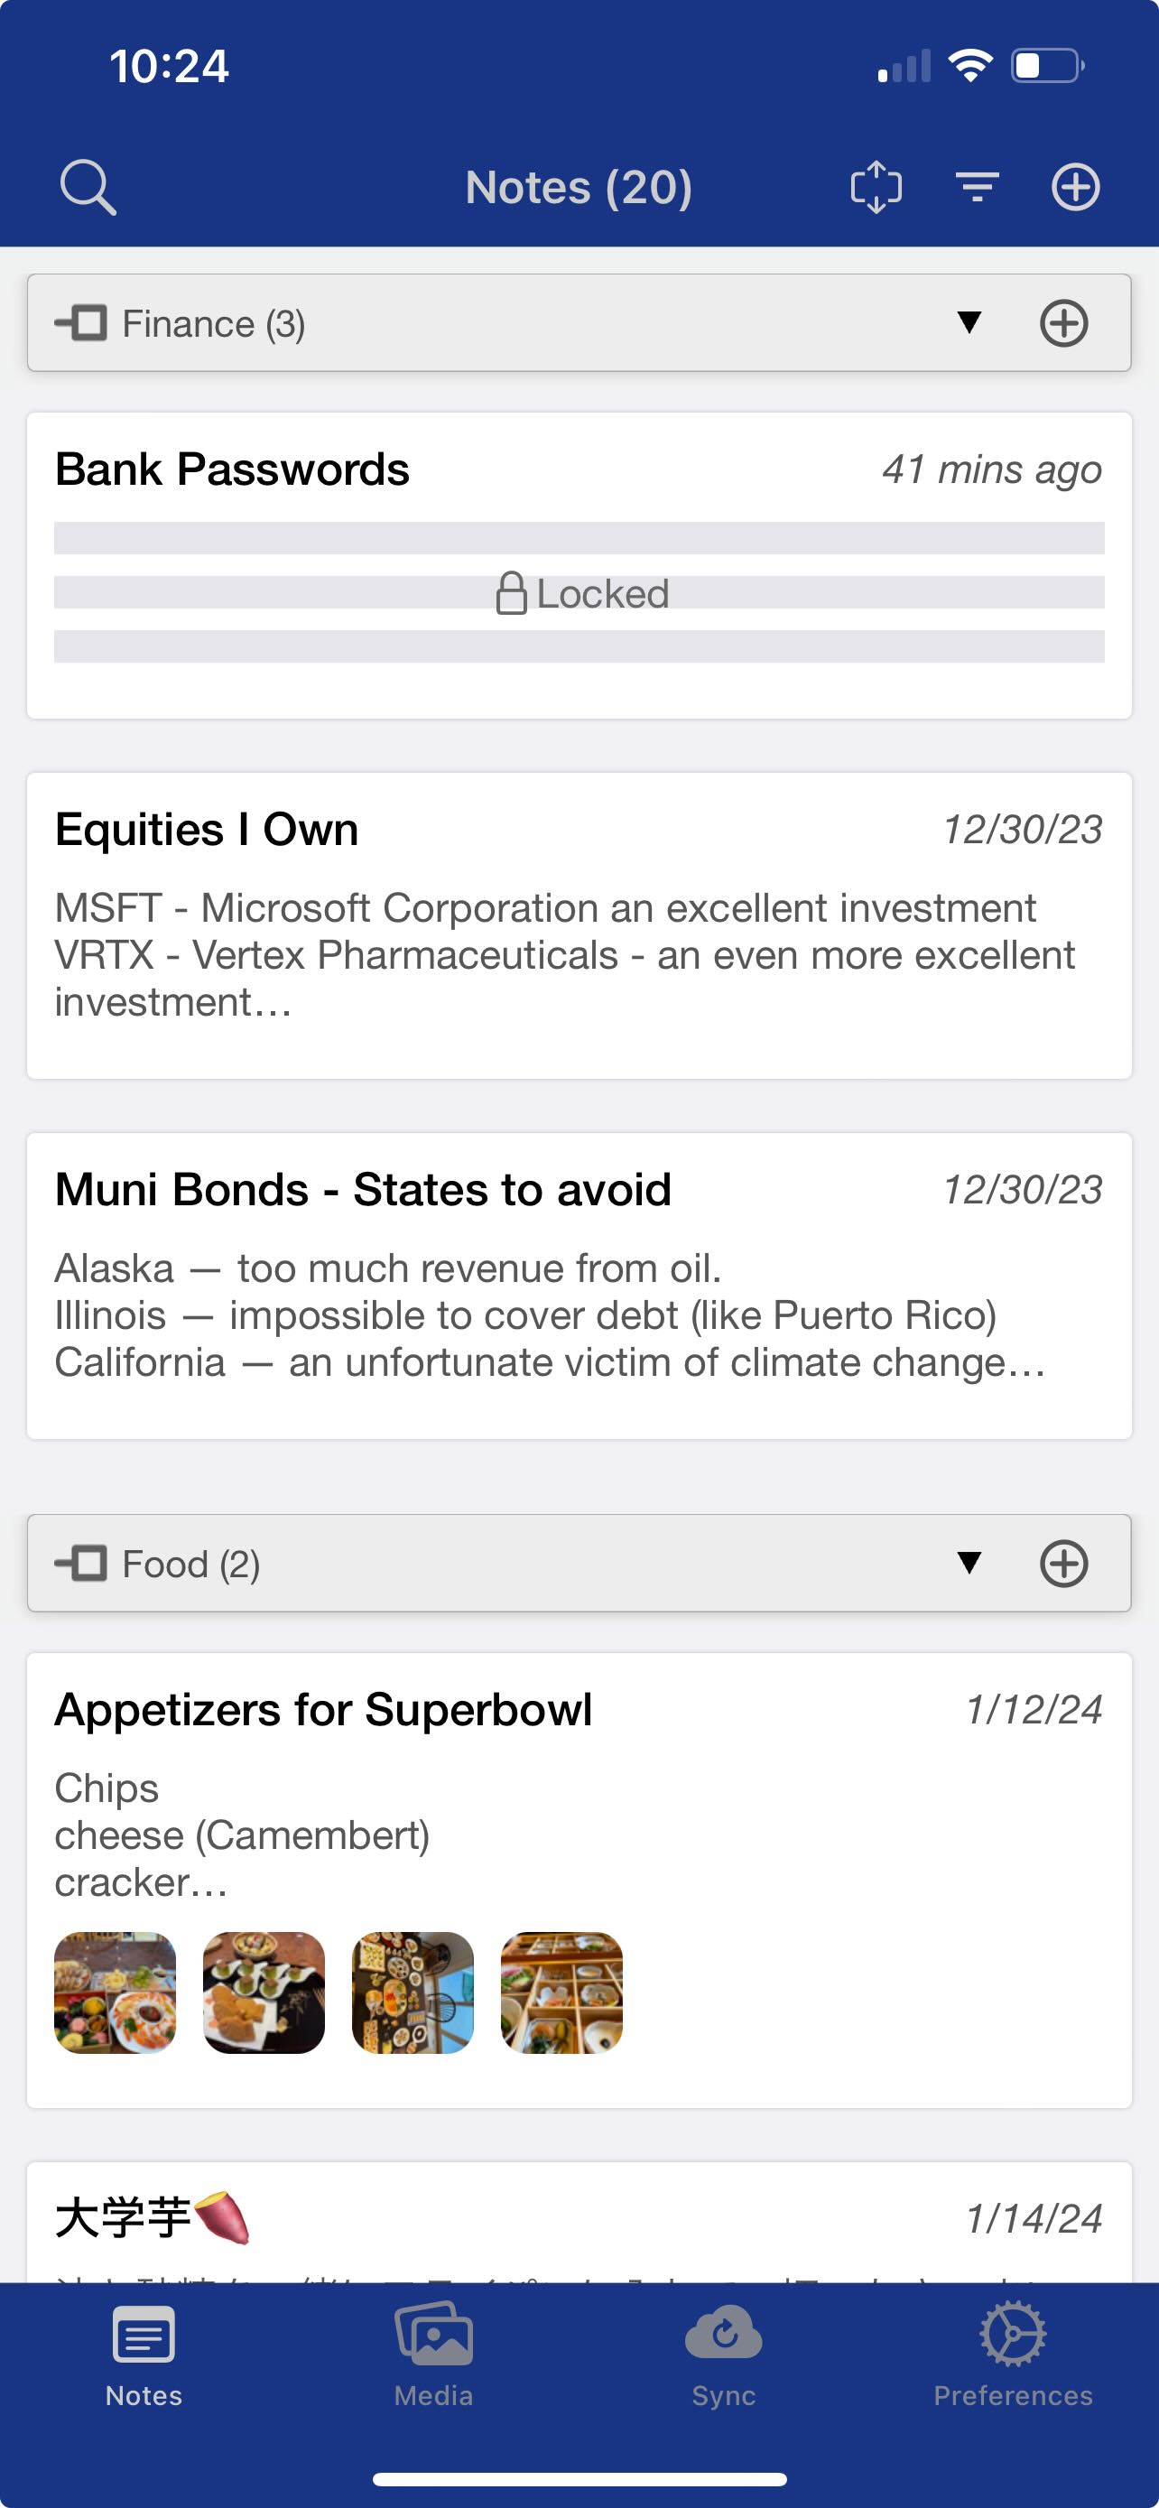Open the Equities I Own note

click(579, 926)
